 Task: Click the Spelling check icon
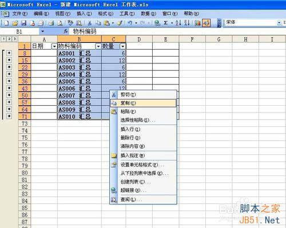pyautogui.click(x=70, y=23)
